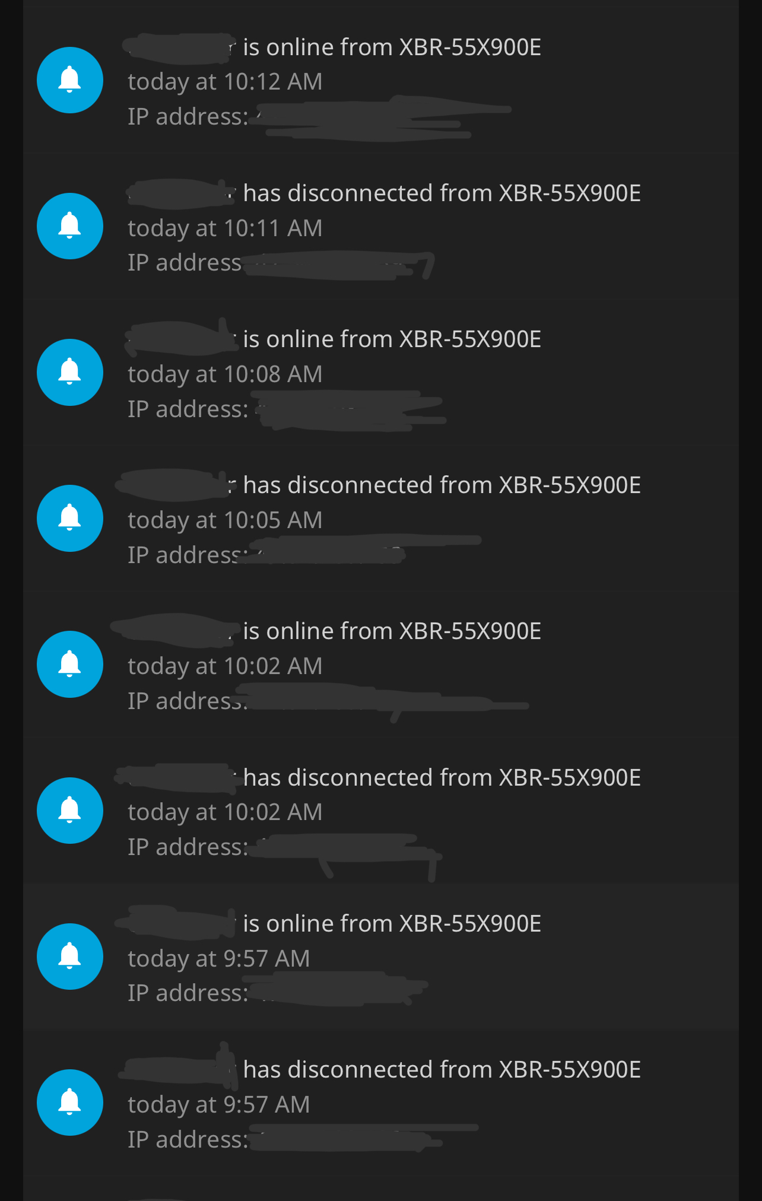Select the 'is online' title above 10:02 AM
Image resolution: width=762 pixels, height=1201 pixels.
(x=392, y=631)
